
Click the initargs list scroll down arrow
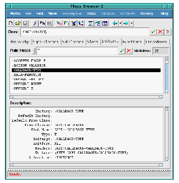click(x=167, y=92)
